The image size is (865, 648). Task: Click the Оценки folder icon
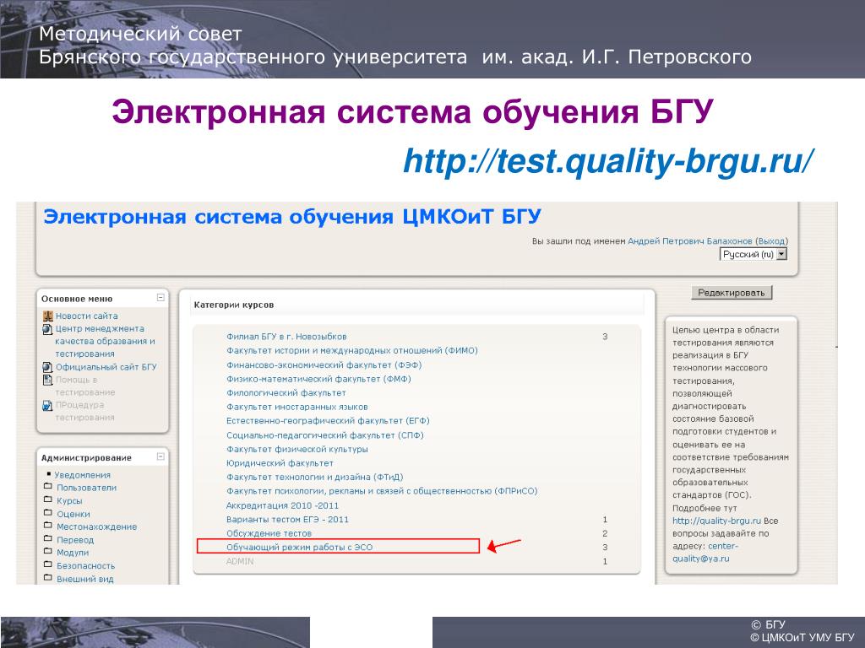coord(48,512)
